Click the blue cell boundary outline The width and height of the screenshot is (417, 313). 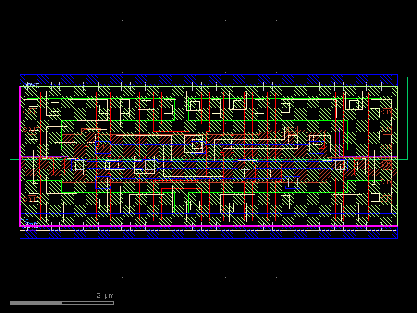[x=208, y=74]
